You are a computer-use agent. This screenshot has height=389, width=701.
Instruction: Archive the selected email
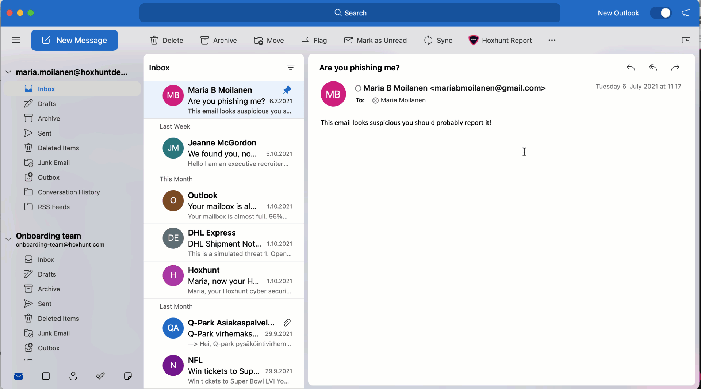tap(219, 40)
